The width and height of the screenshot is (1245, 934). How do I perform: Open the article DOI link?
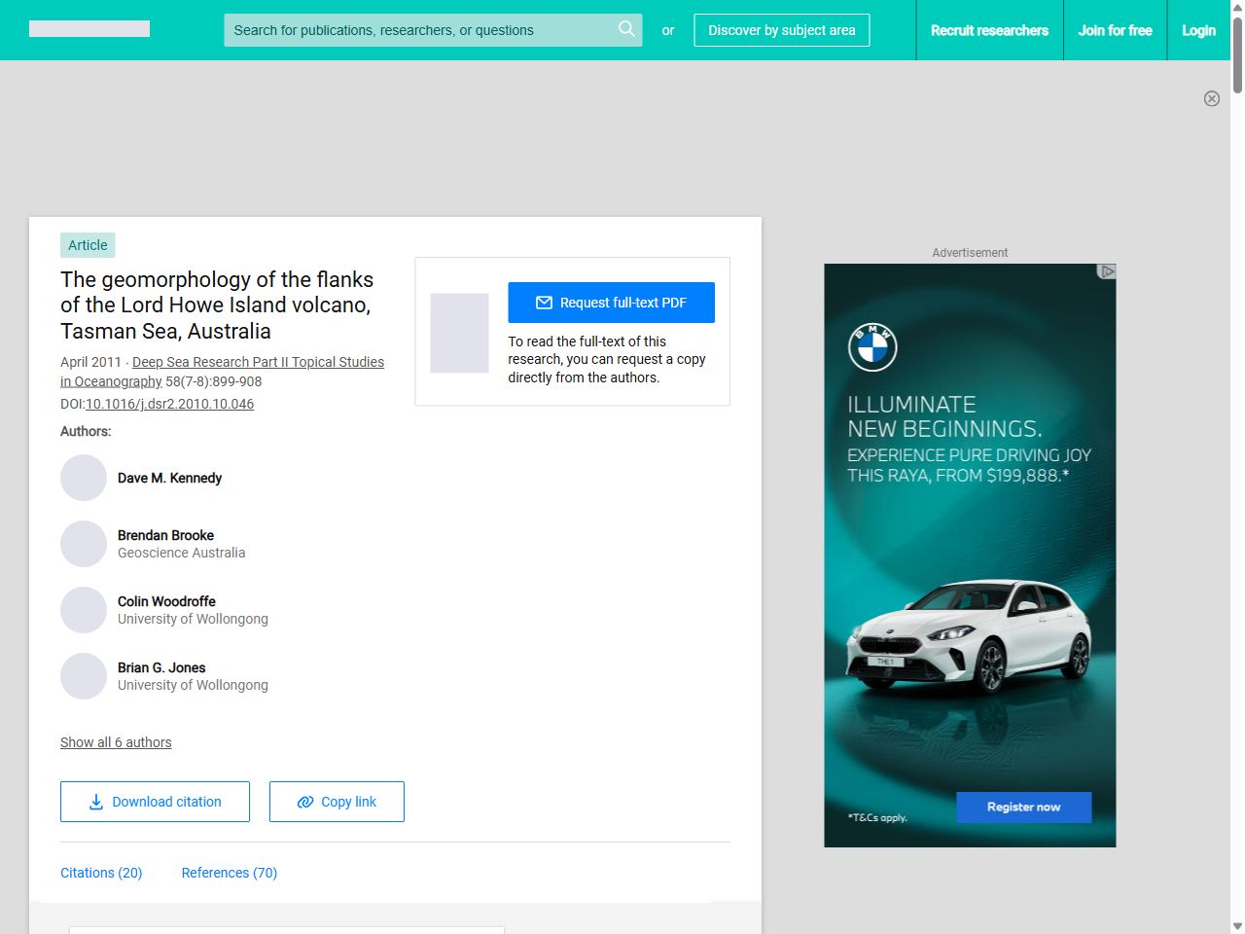[x=169, y=404]
